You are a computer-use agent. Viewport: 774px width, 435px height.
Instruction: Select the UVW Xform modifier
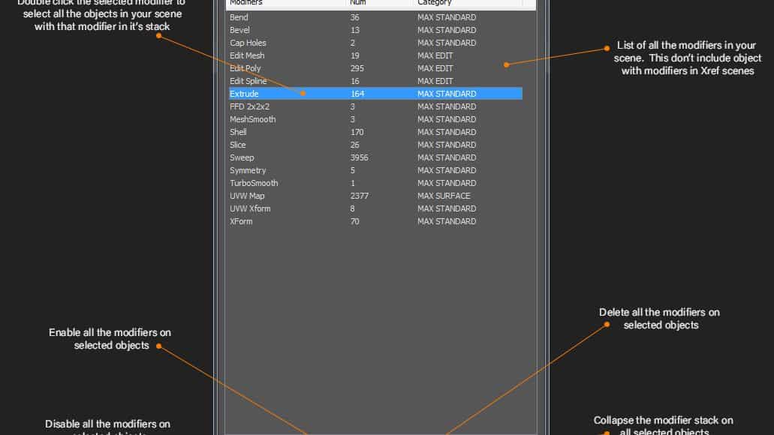coord(250,208)
